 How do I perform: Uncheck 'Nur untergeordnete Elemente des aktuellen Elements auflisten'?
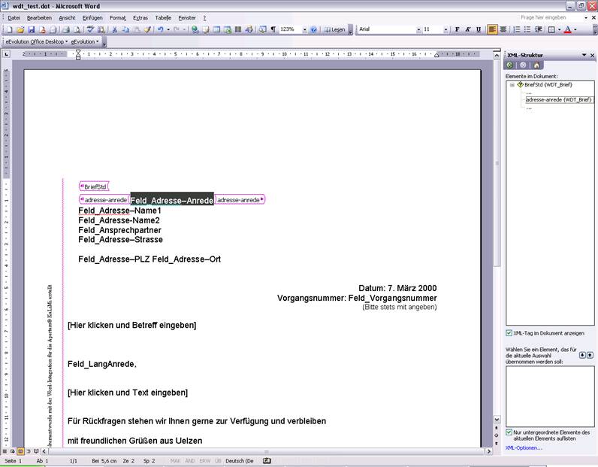509,432
